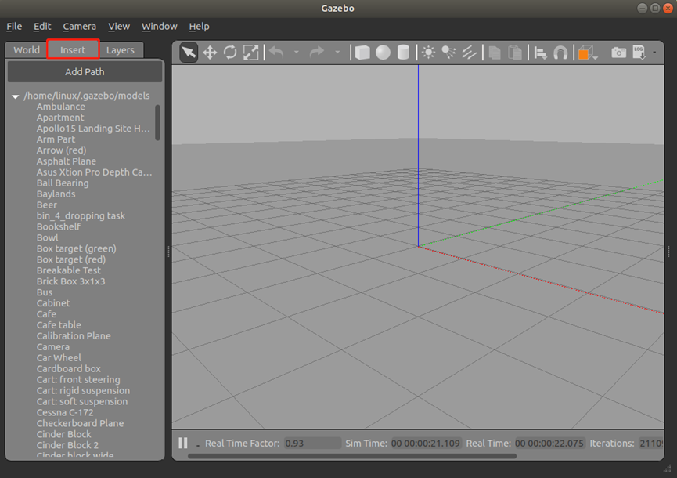Add a spot light

(449, 53)
